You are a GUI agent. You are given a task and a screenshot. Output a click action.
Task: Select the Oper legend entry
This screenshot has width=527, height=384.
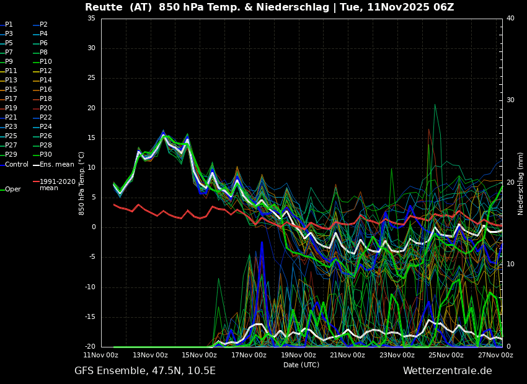point(12,190)
